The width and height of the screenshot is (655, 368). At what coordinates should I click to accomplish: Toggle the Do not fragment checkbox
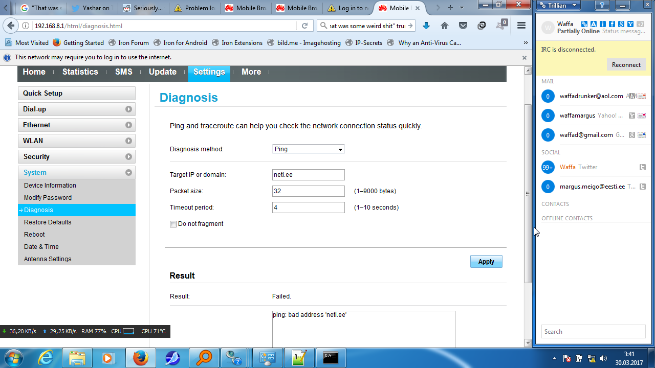[x=173, y=224]
